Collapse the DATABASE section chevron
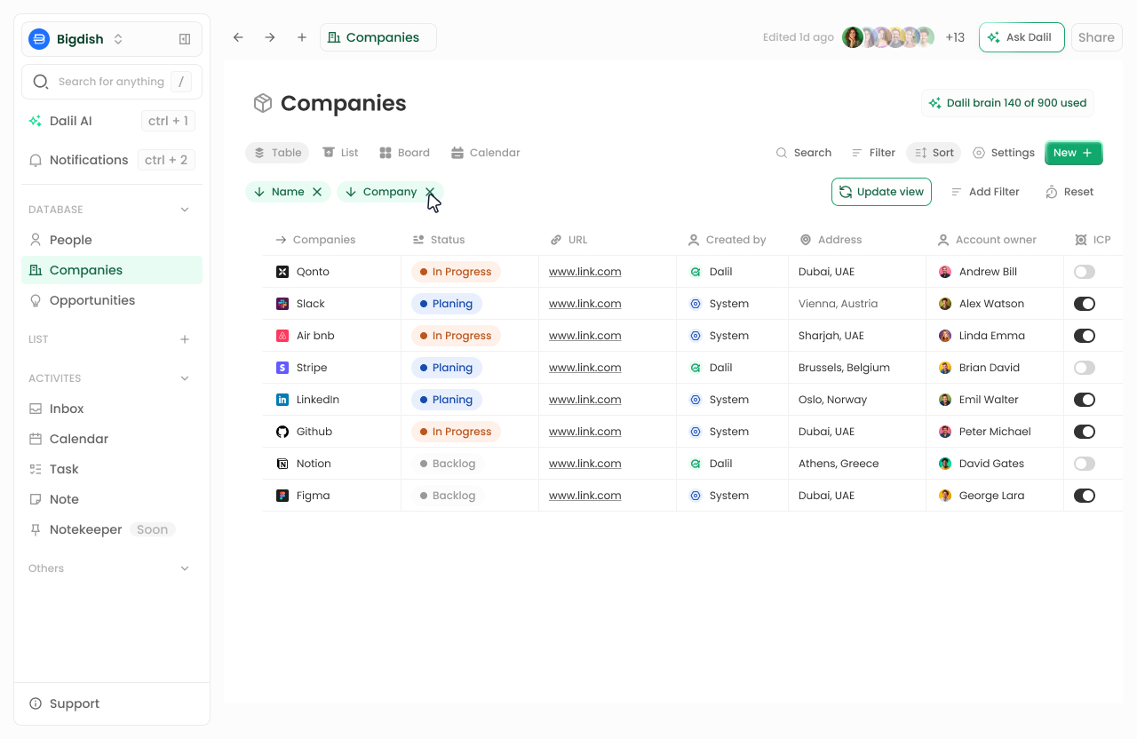1137x739 pixels. (185, 210)
